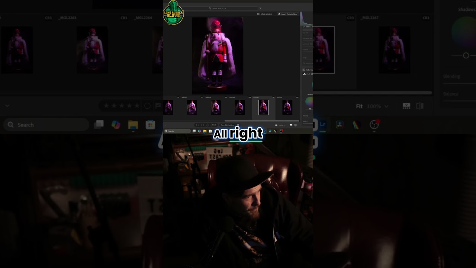The height and width of the screenshot is (268, 476).
Task: Select the highlighted _MGL2266 thumbnail
Action: coord(263,107)
